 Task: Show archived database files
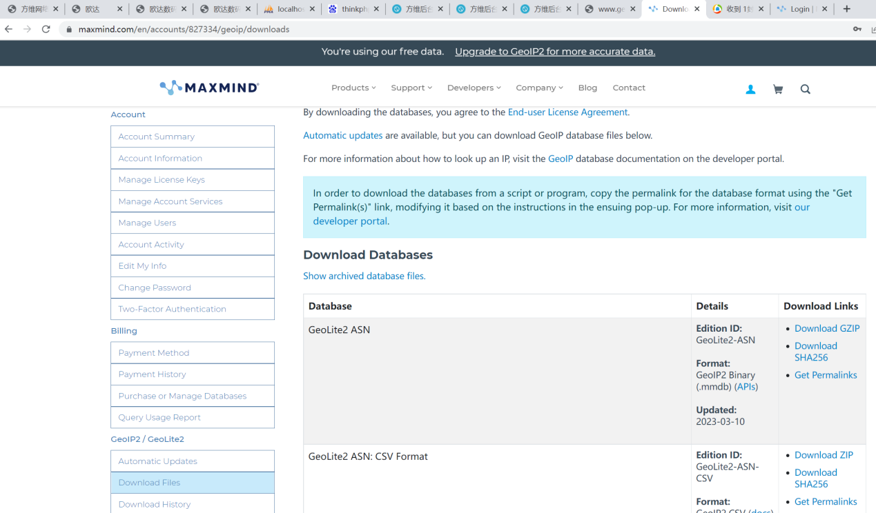(364, 276)
